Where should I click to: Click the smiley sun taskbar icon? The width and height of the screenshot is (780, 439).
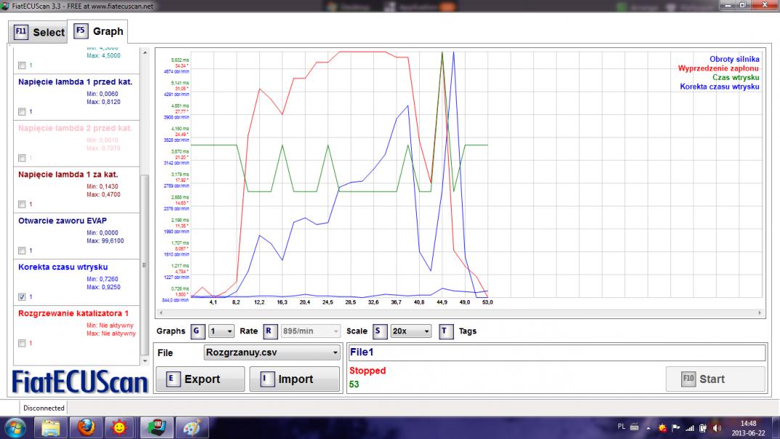coord(119,428)
